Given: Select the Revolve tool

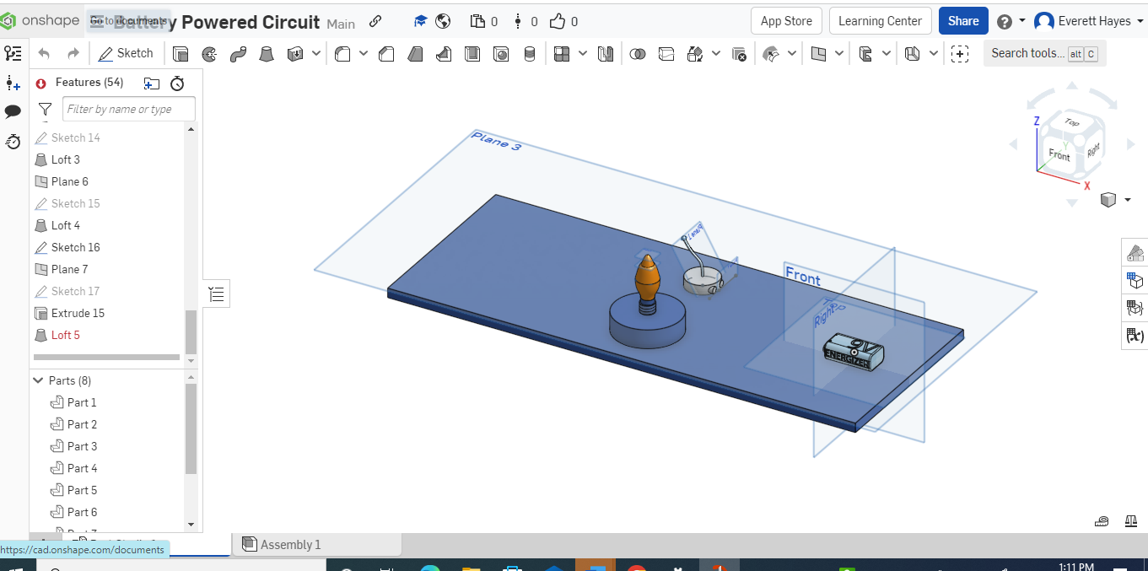Looking at the screenshot, I should tap(208, 52).
